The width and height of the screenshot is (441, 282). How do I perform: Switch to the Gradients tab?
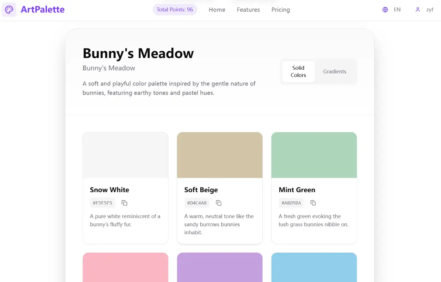tap(335, 72)
